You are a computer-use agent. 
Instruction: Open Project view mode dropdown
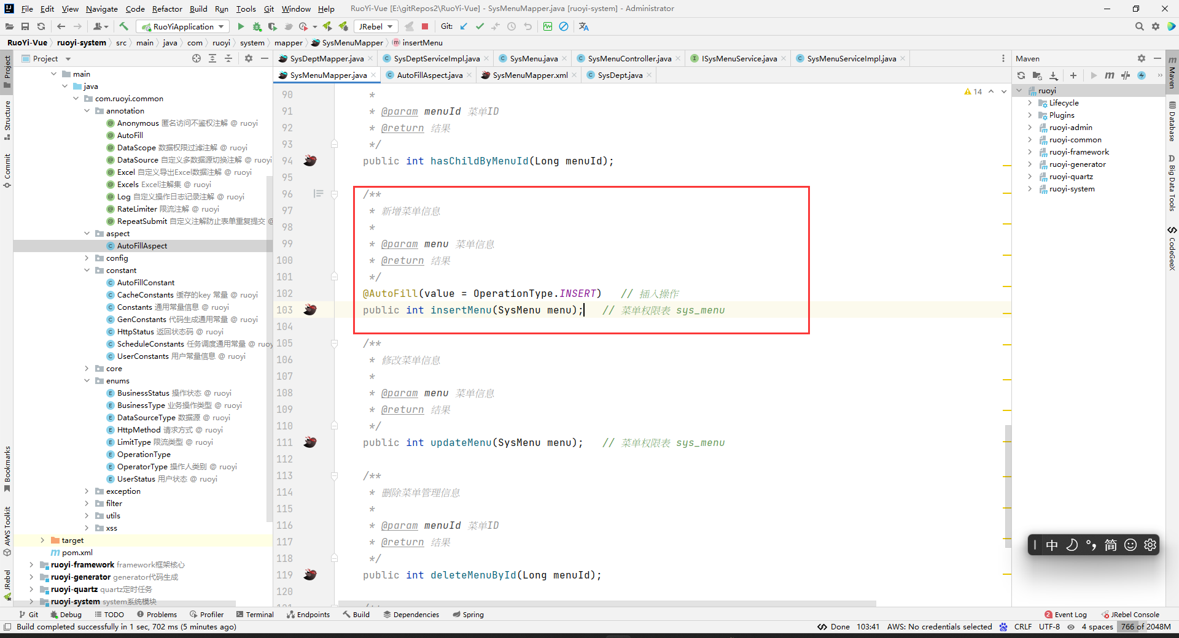[x=68, y=59]
